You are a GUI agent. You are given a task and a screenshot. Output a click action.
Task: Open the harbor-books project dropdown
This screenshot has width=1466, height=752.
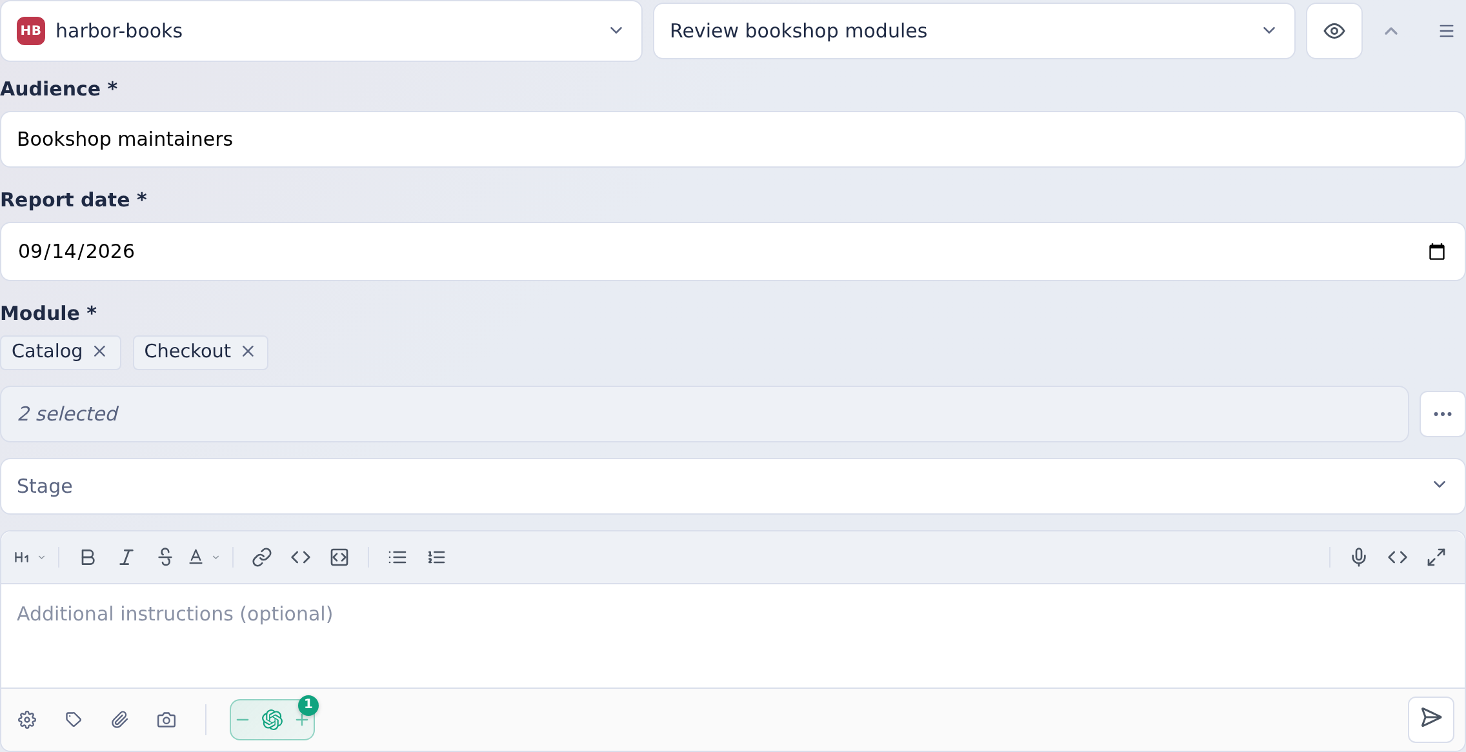[321, 31]
